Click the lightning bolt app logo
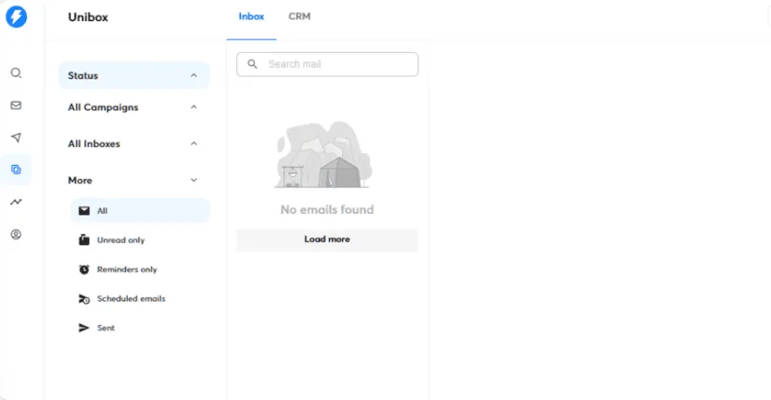The image size is (771, 400). [x=16, y=17]
